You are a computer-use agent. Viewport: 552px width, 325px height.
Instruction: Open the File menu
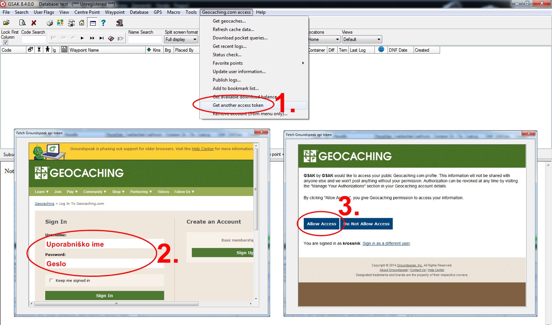pyautogui.click(x=6, y=12)
